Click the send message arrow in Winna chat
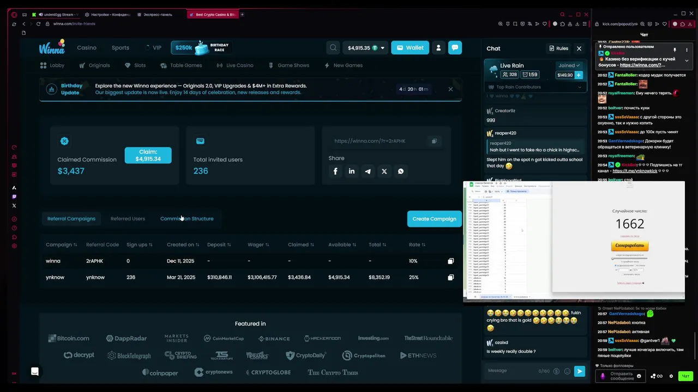The height and width of the screenshot is (392, 698). [x=579, y=371]
